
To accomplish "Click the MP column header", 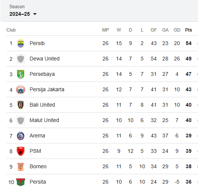I will pyautogui.click(x=105, y=30).
